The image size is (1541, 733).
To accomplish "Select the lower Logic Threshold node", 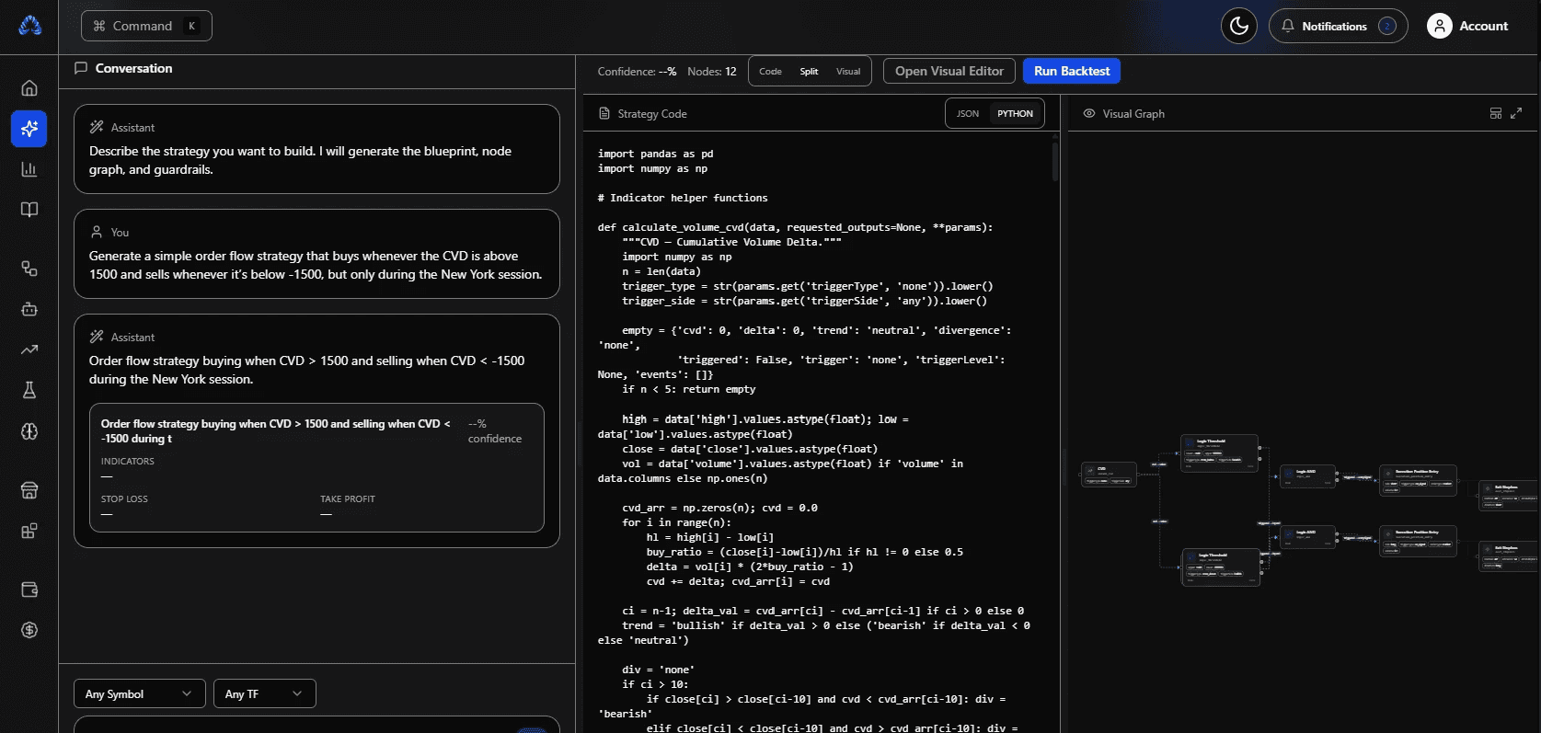I will 1221,567.
